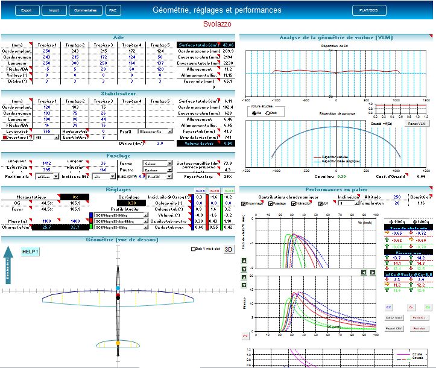The image size is (436, 368).
Task: Open Commentaires from the top bar
Action: pyautogui.click(x=84, y=11)
